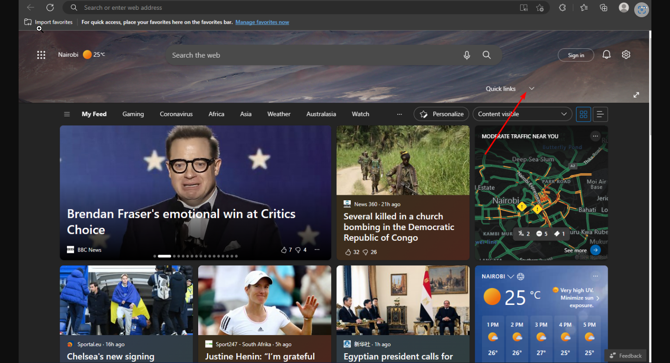The height and width of the screenshot is (363, 670).
Task: Open the notifications bell
Action: [606, 55]
